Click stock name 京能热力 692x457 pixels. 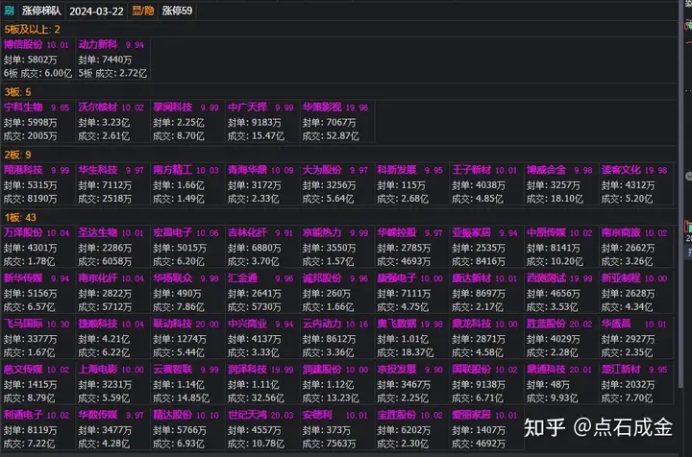(x=322, y=232)
